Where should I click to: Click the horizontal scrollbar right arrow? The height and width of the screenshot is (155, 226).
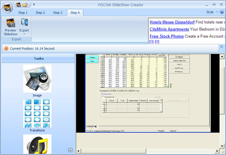click(217, 151)
